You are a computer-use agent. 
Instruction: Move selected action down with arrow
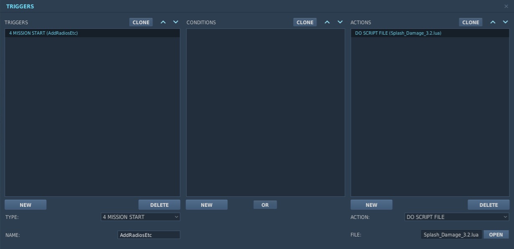tap(505, 22)
